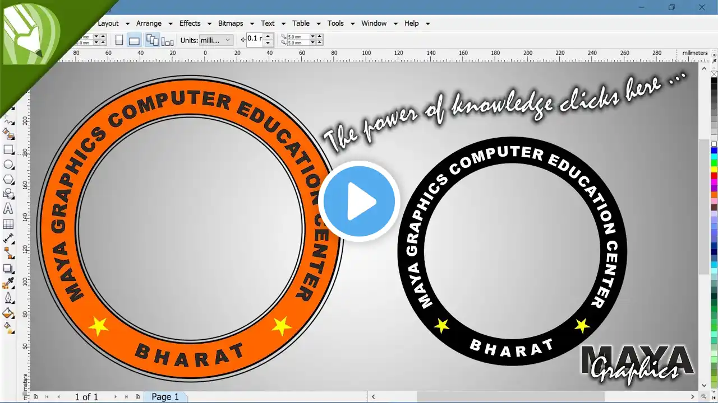Screen dimensions: 718x403
Task: Click the scroll-down arrow of vertical scrollbar
Action: 705,385
